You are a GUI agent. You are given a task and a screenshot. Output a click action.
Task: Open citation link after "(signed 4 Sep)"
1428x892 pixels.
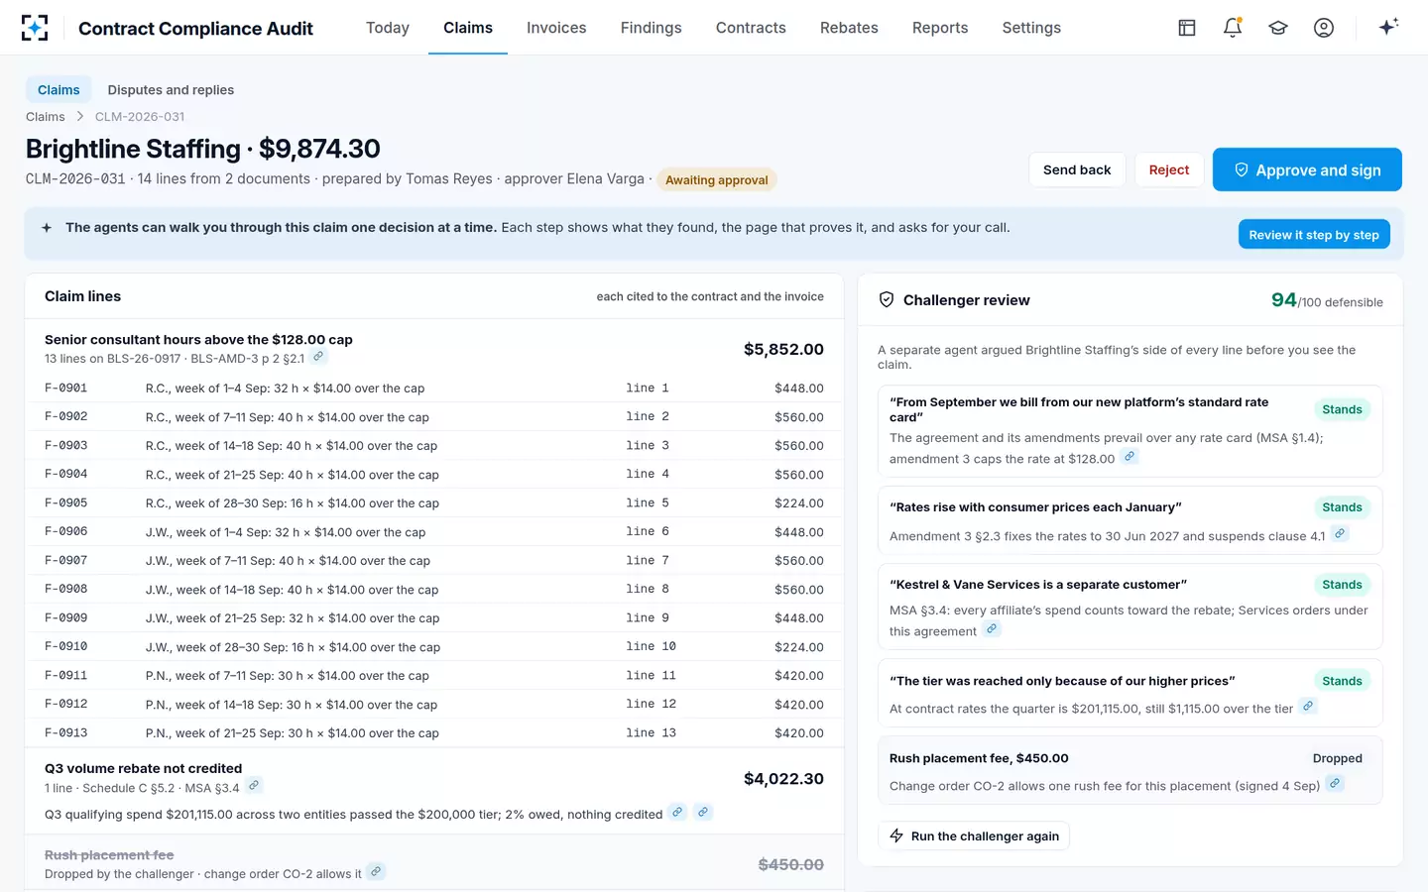click(1335, 784)
